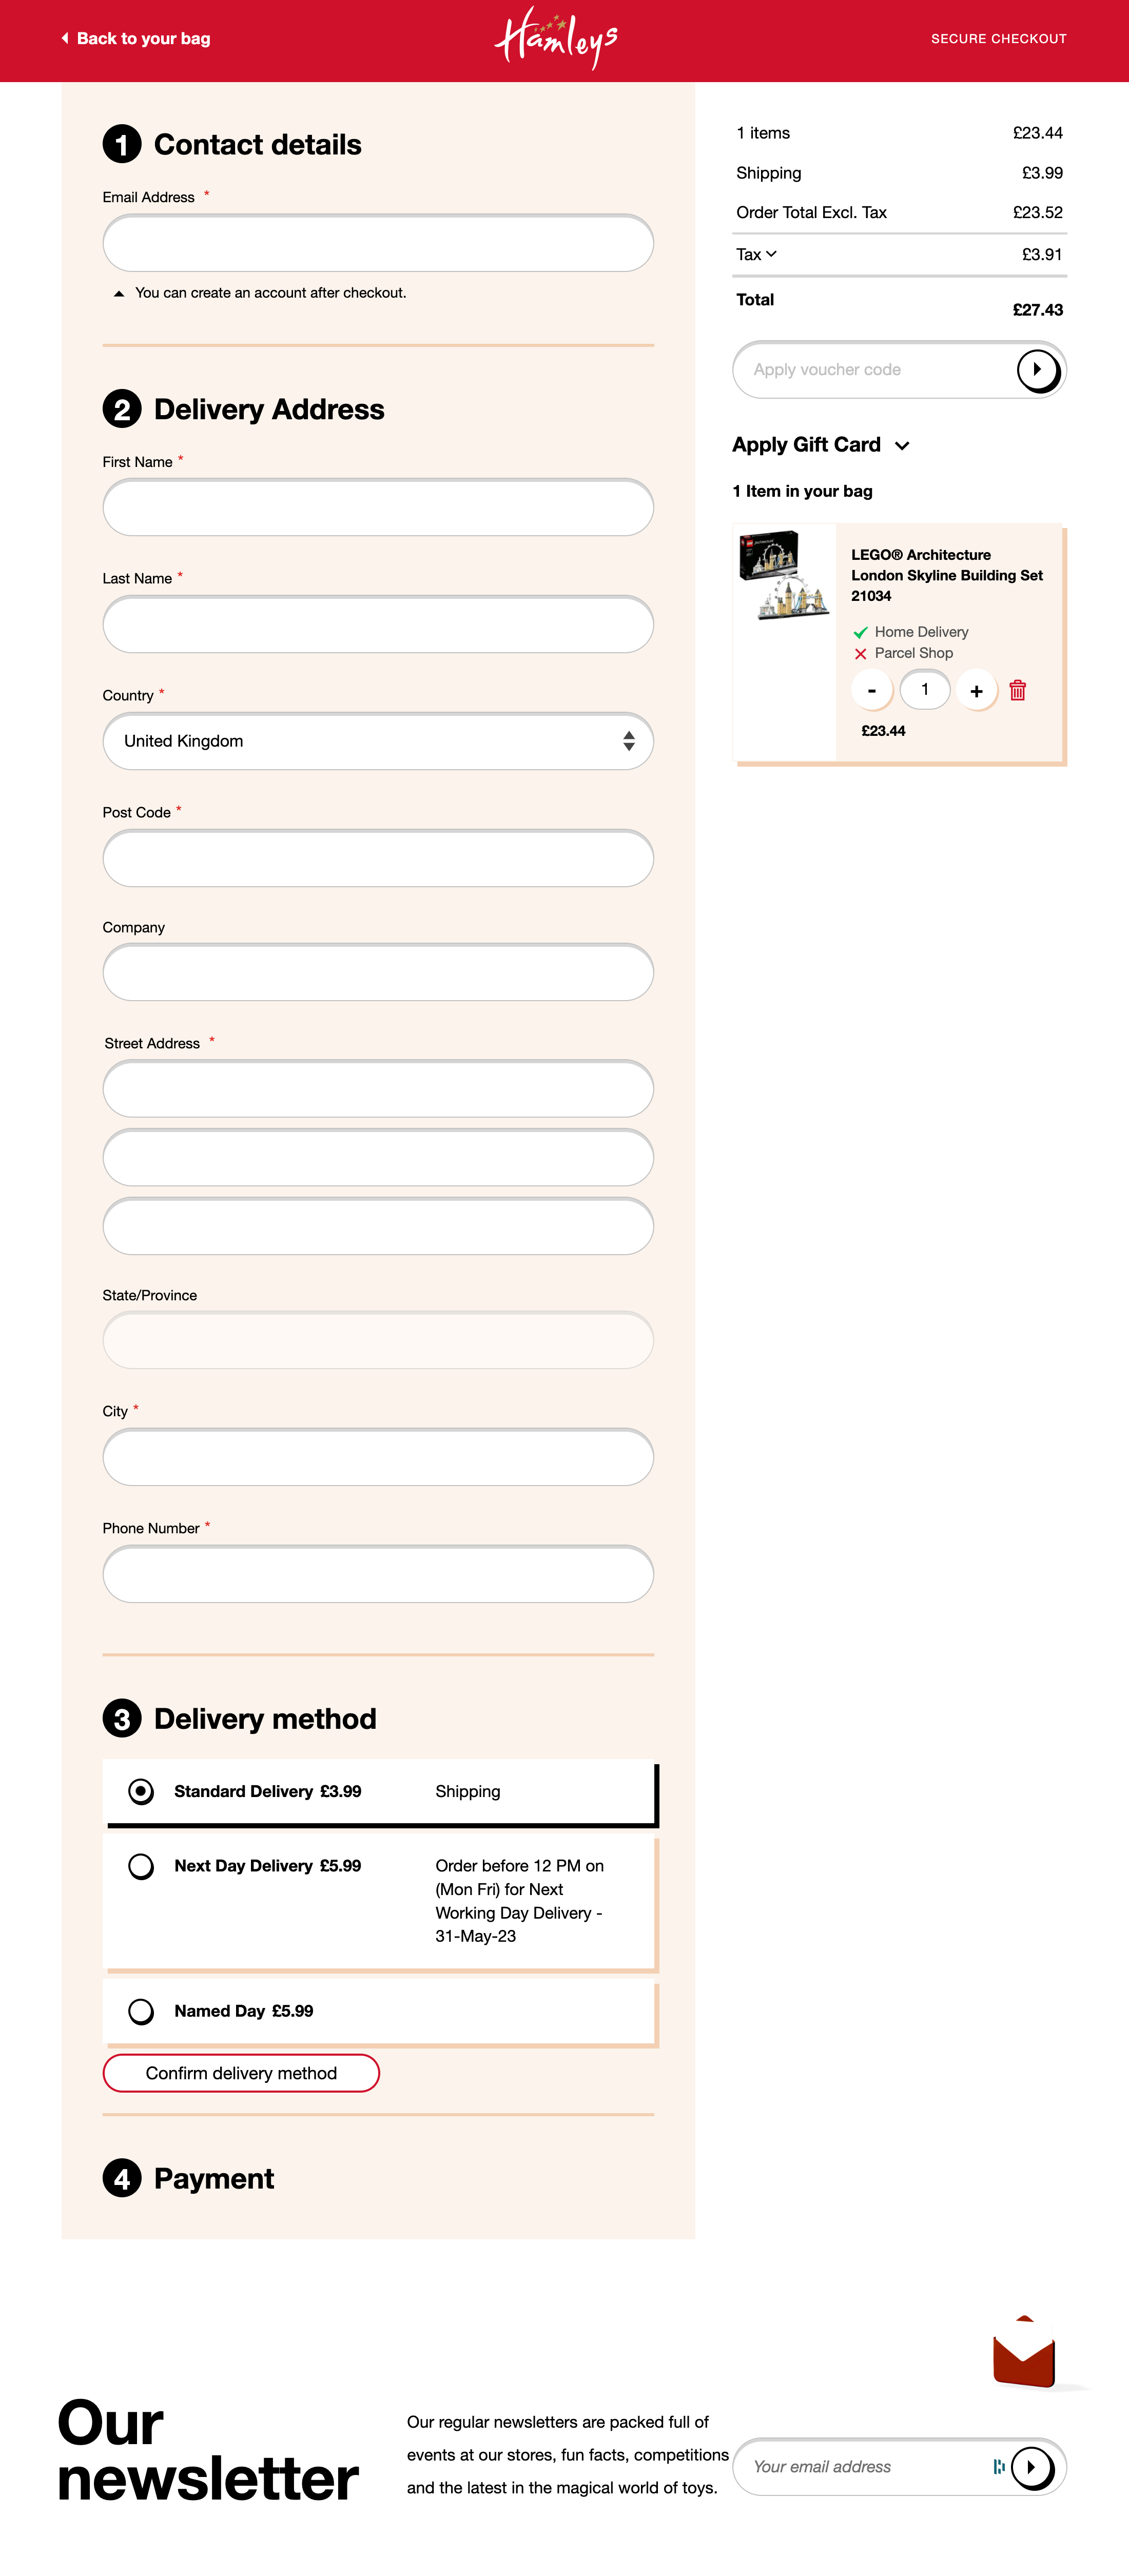Keep Standard Delivery selected via its radio button

[141, 1791]
